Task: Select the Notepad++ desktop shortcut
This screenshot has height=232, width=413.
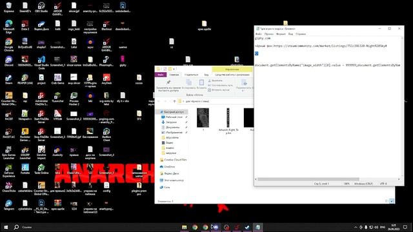Action: tap(25, 115)
